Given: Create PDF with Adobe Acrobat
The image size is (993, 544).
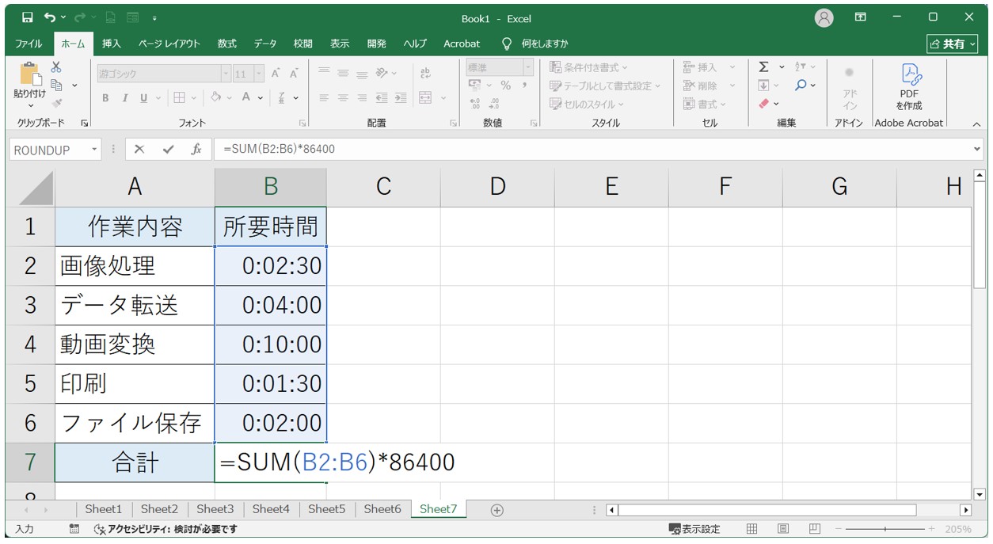Looking at the screenshot, I should point(909,86).
